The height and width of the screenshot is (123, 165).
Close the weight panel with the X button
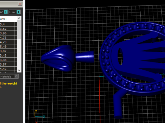click(x=20, y=4)
